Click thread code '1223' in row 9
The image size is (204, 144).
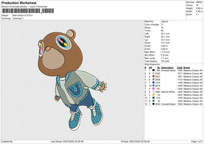180,95
